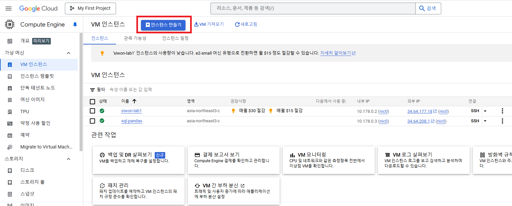Open the siwon-lab1 instance link
Image resolution: width=512 pixels, height=206 pixels.
[x=131, y=111]
